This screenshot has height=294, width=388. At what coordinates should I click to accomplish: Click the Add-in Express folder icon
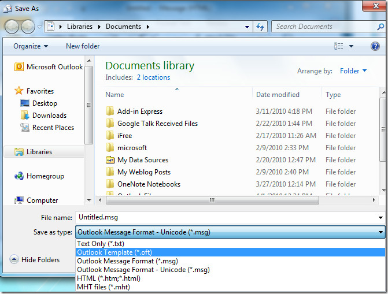pos(110,111)
